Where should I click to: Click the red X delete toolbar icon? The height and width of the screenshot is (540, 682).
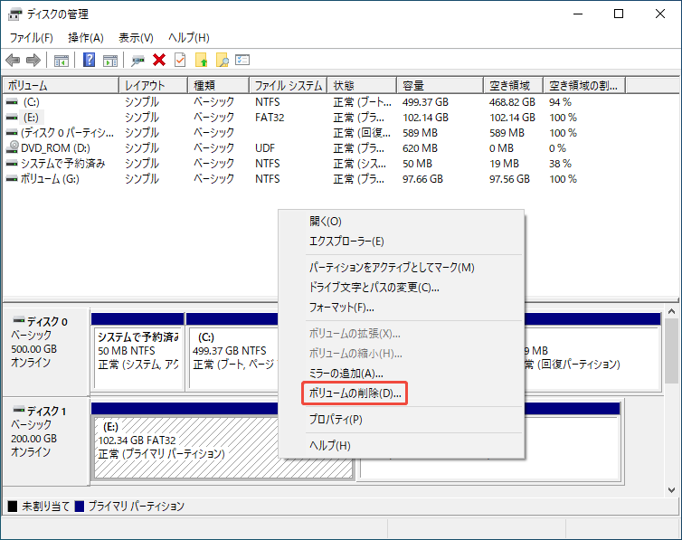pyautogui.click(x=159, y=60)
